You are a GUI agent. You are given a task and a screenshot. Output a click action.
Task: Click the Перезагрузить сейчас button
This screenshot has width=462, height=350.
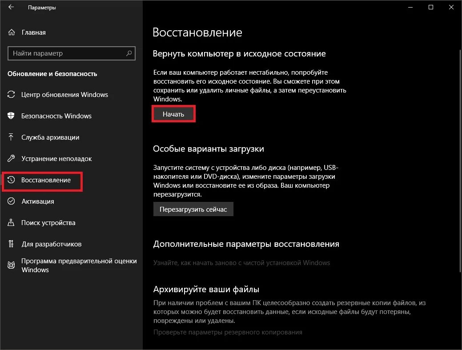coord(193,209)
